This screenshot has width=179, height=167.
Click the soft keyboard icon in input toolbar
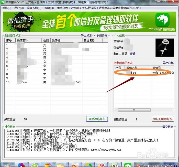point(157,166)
